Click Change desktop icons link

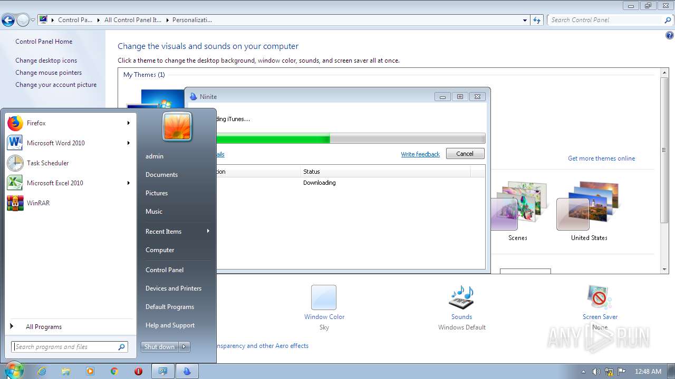pos(46,61)
